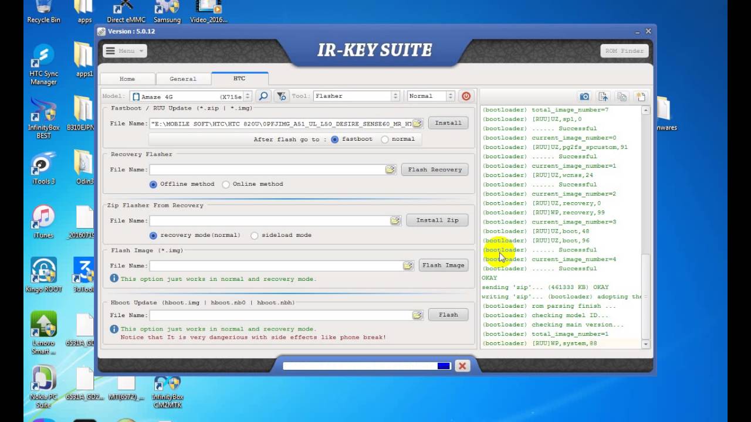751x422 pixels.
Task: Click the model search magnifier icon
Action: coord(263,96)
